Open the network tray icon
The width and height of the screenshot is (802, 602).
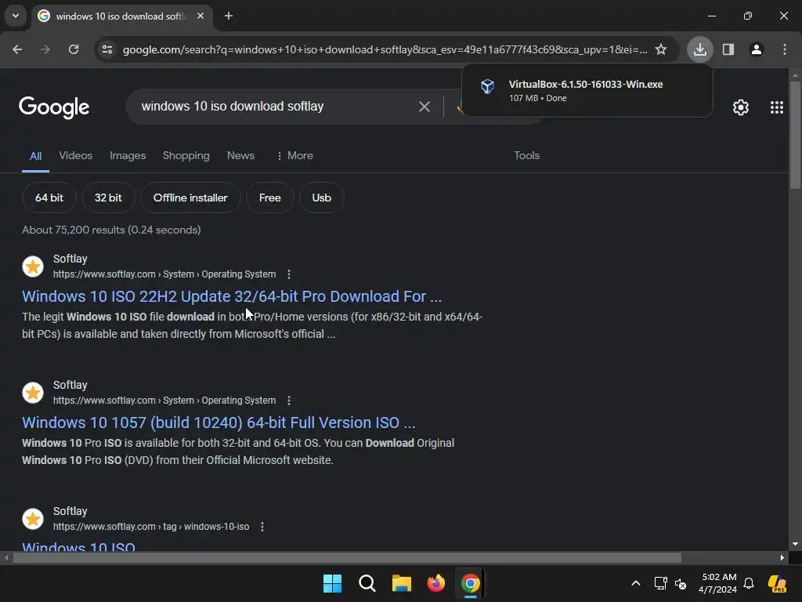(660, 583)
